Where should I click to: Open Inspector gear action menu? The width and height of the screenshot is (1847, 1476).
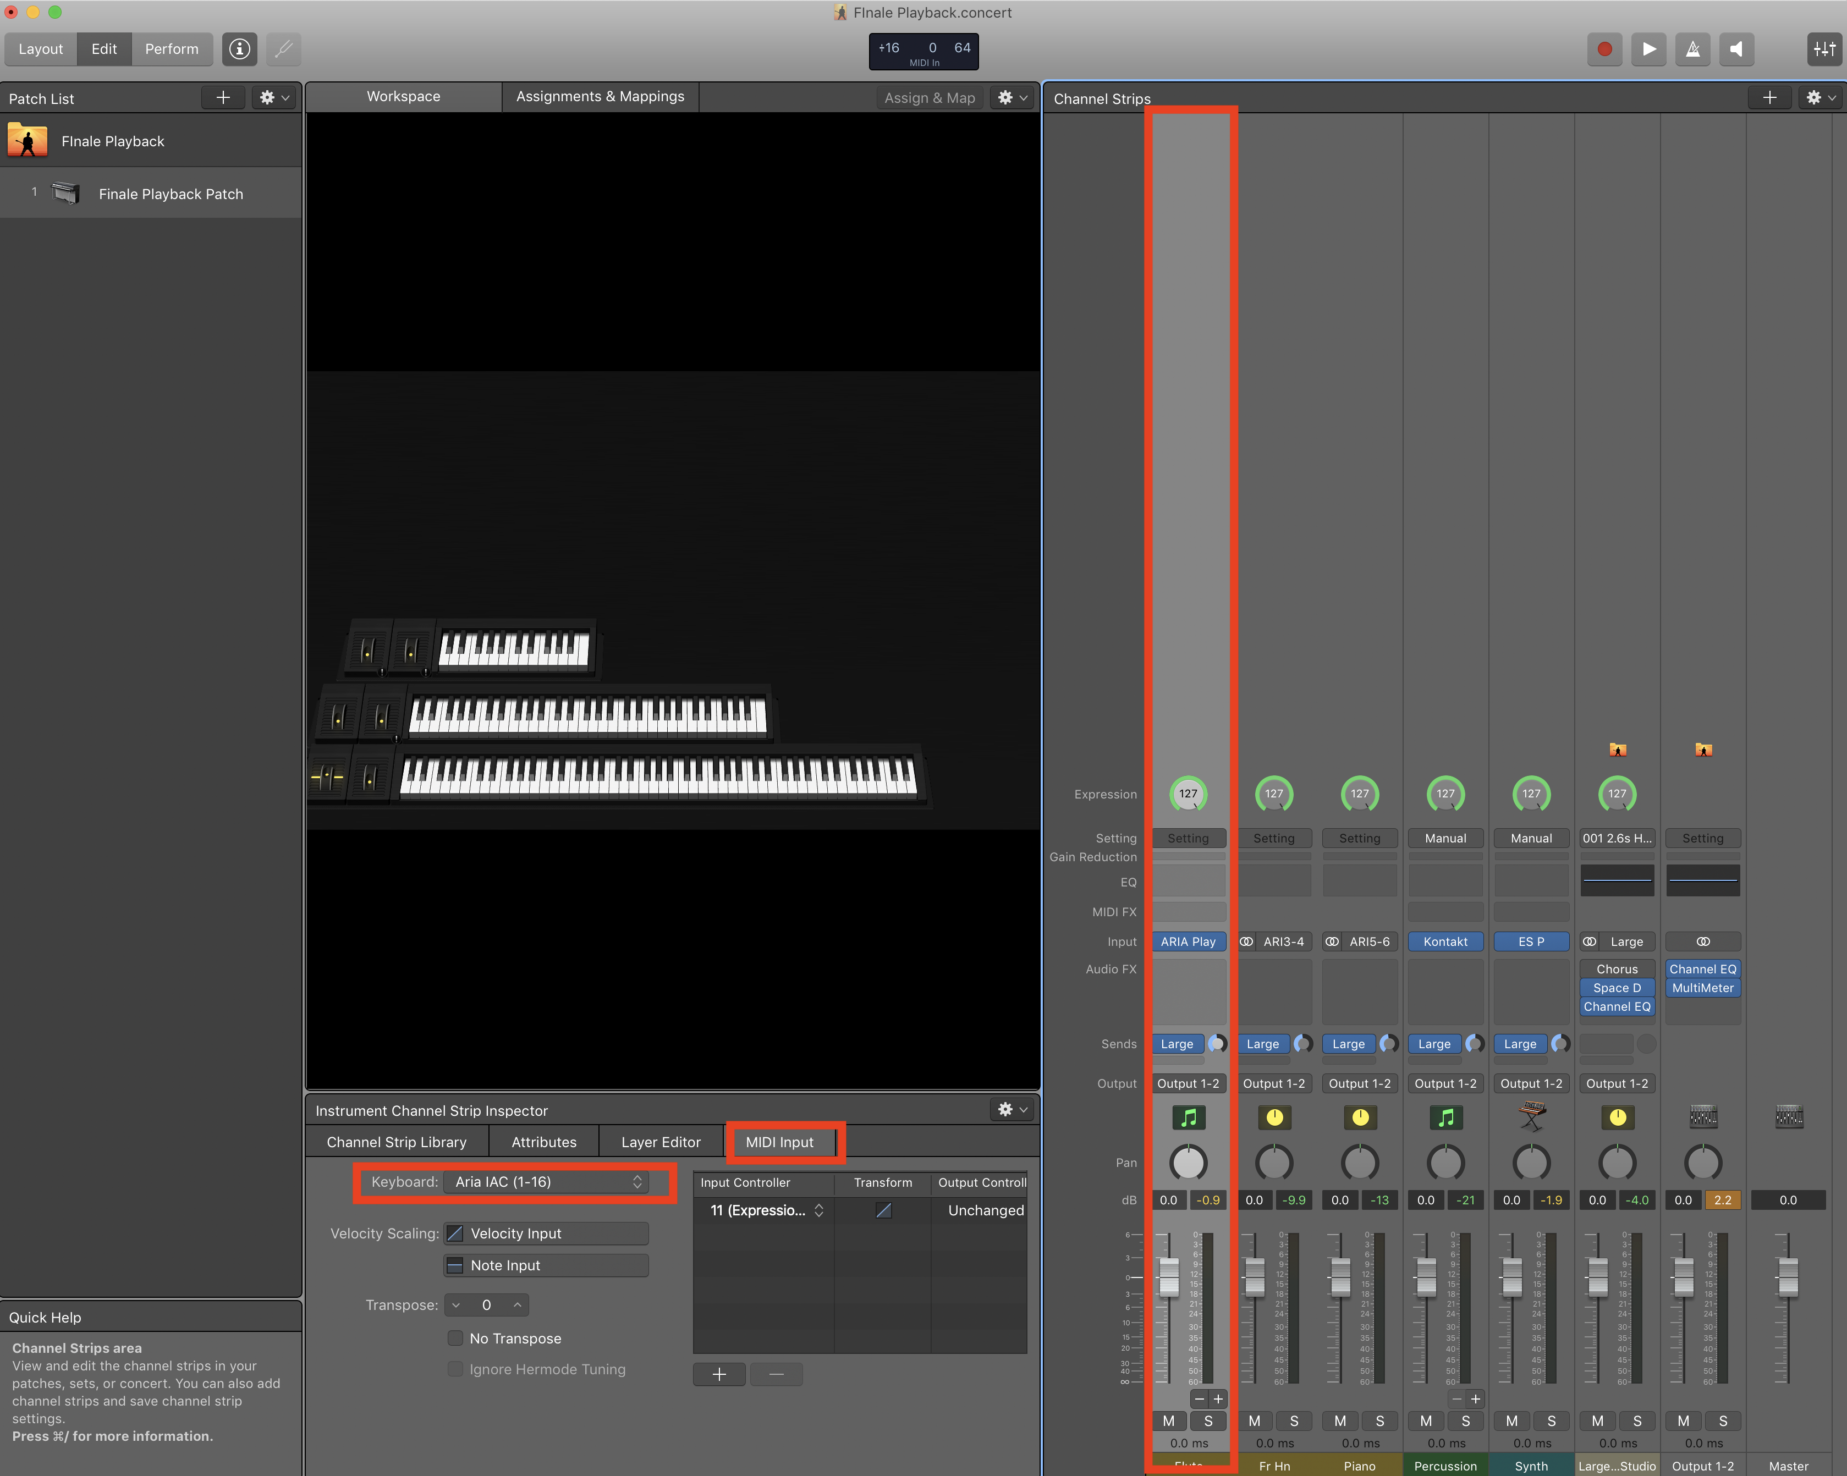(x=1012, y=1109)
